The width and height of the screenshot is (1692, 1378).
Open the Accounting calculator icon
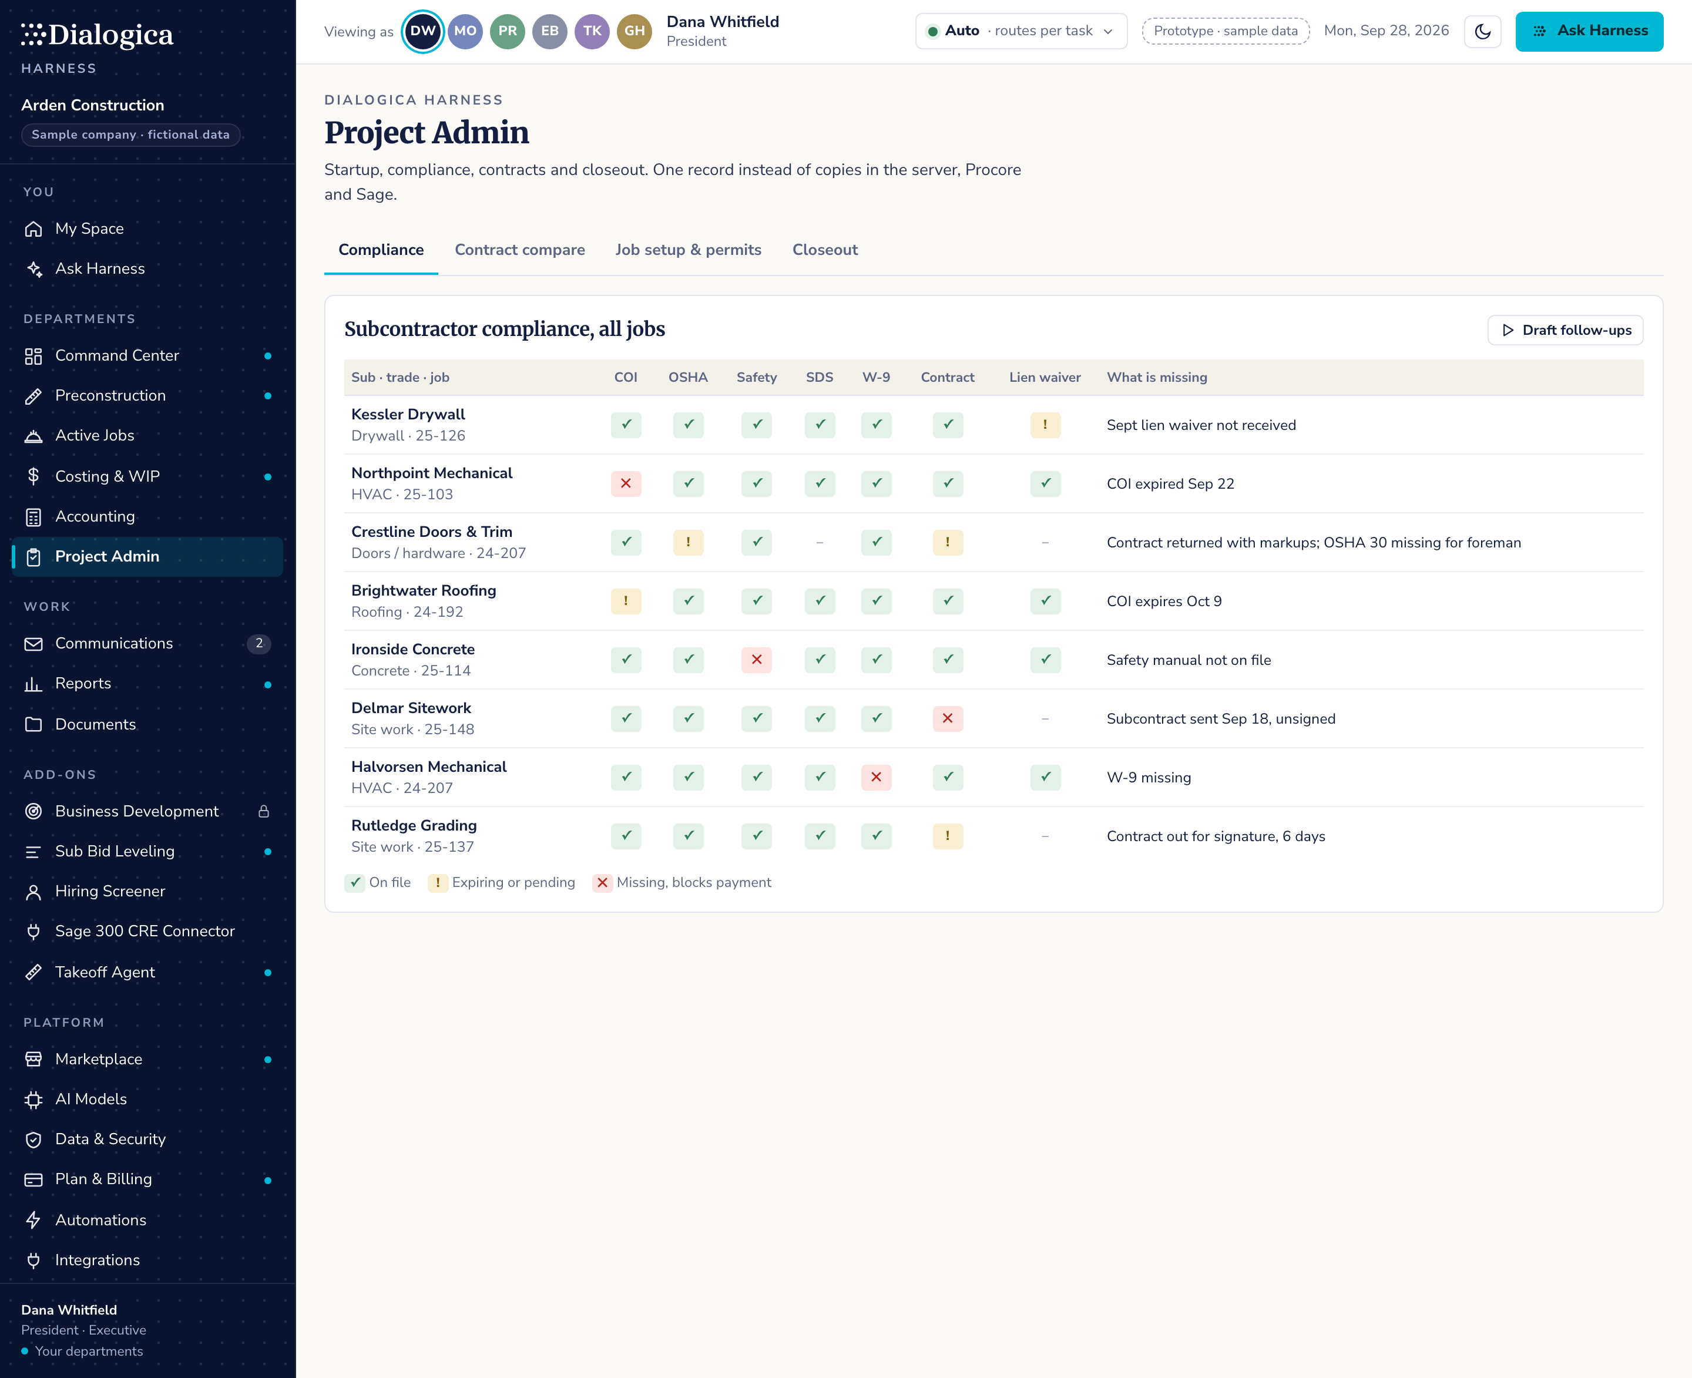pyautogui.click(x=33, y=517)
